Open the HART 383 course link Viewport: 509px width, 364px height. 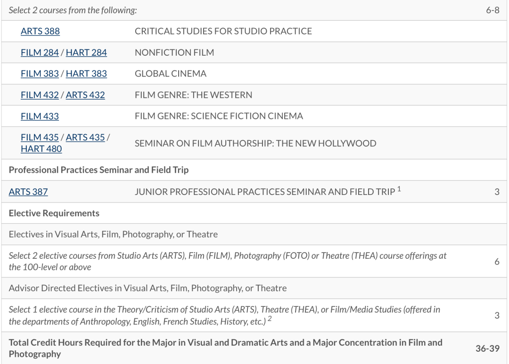click(86, 74)
